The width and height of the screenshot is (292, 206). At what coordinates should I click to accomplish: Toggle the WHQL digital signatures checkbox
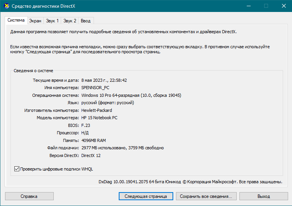coord(17,169)
